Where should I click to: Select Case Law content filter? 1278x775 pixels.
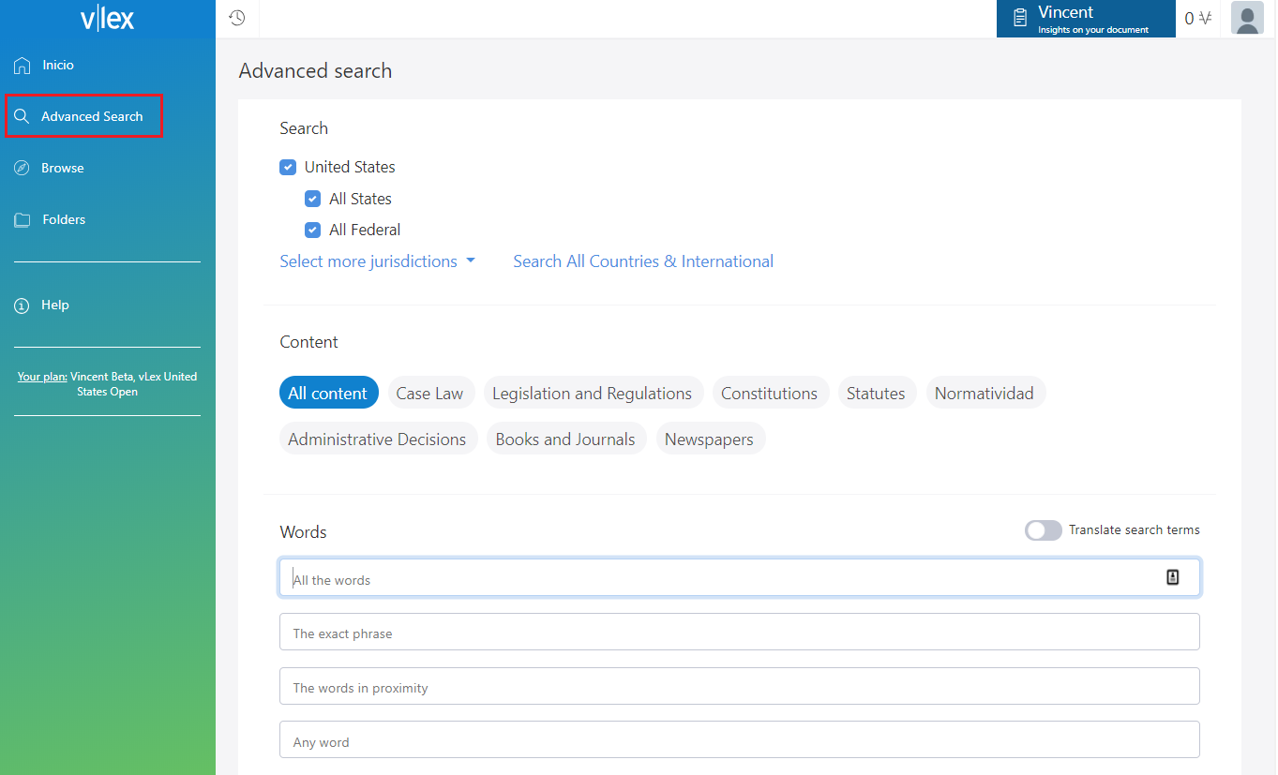[430, 393]
